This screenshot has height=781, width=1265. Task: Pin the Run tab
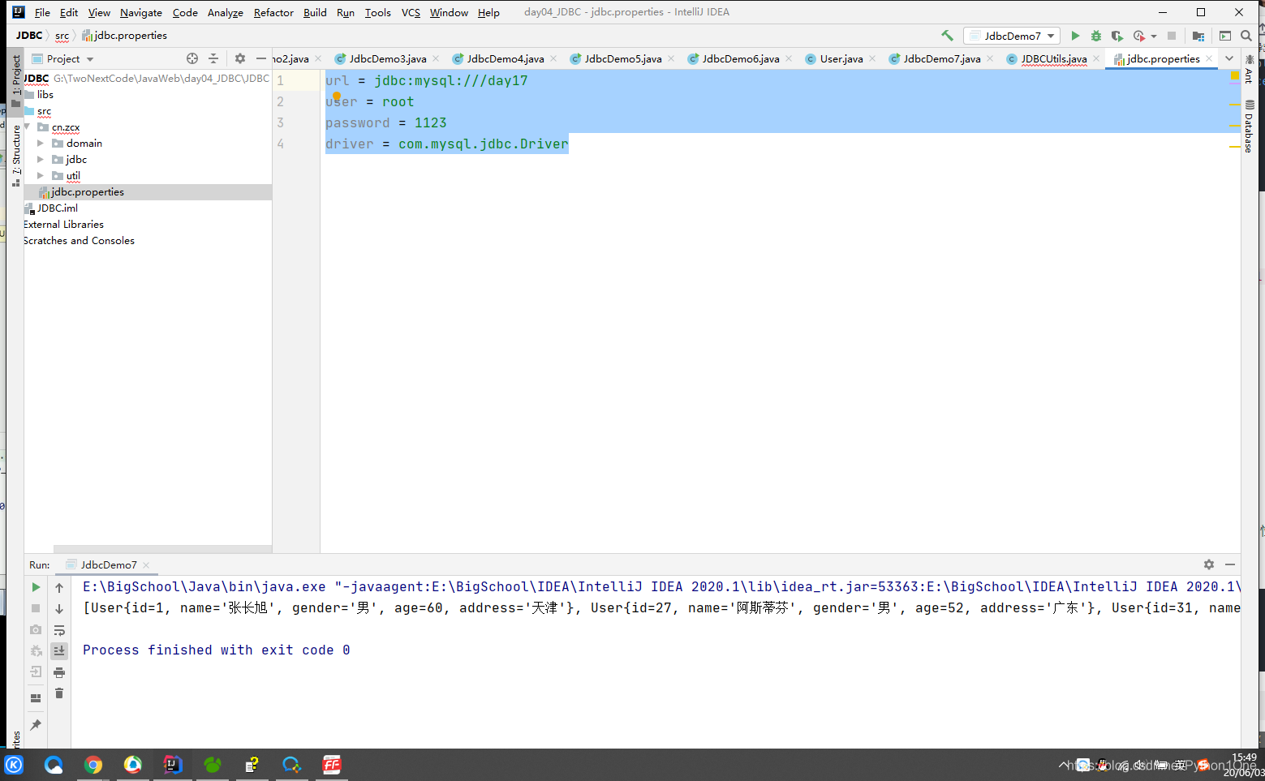click(x=36, y=725)
